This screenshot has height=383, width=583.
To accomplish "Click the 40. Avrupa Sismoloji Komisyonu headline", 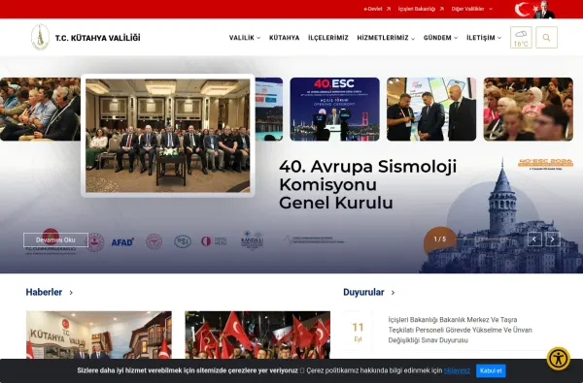I will (x=367, y=184).
